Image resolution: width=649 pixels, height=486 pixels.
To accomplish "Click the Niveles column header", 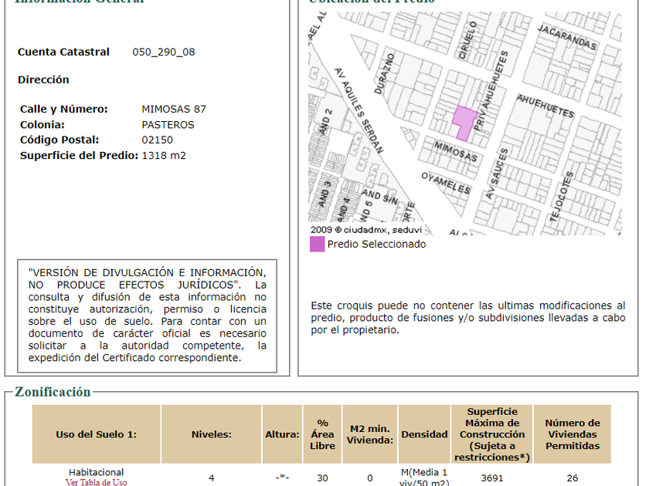I will pos(211,434).
